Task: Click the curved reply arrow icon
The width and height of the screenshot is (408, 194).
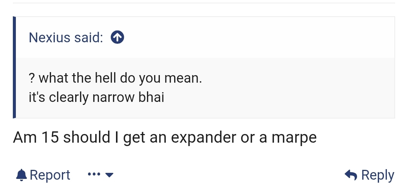Action: point(351,175)
